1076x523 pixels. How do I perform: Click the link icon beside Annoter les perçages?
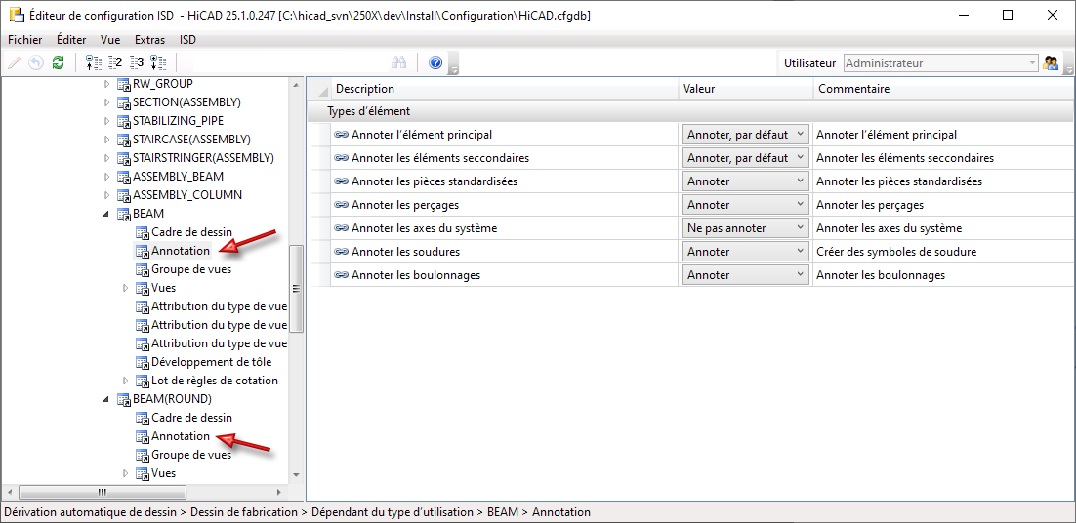tap(342, 205)
